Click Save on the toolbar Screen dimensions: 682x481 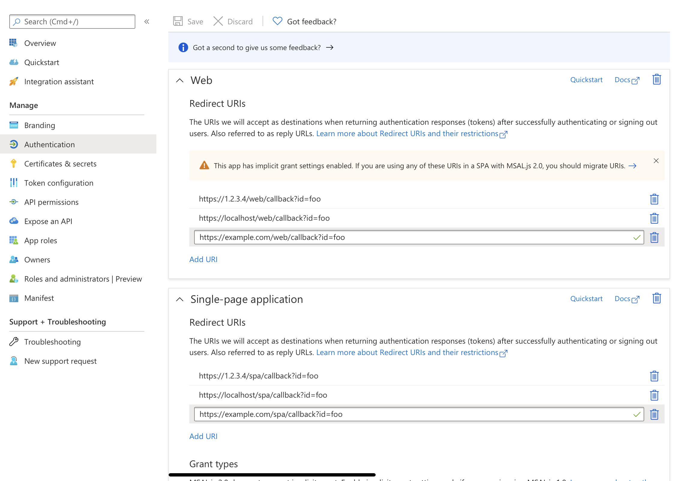tap(188, 21)
